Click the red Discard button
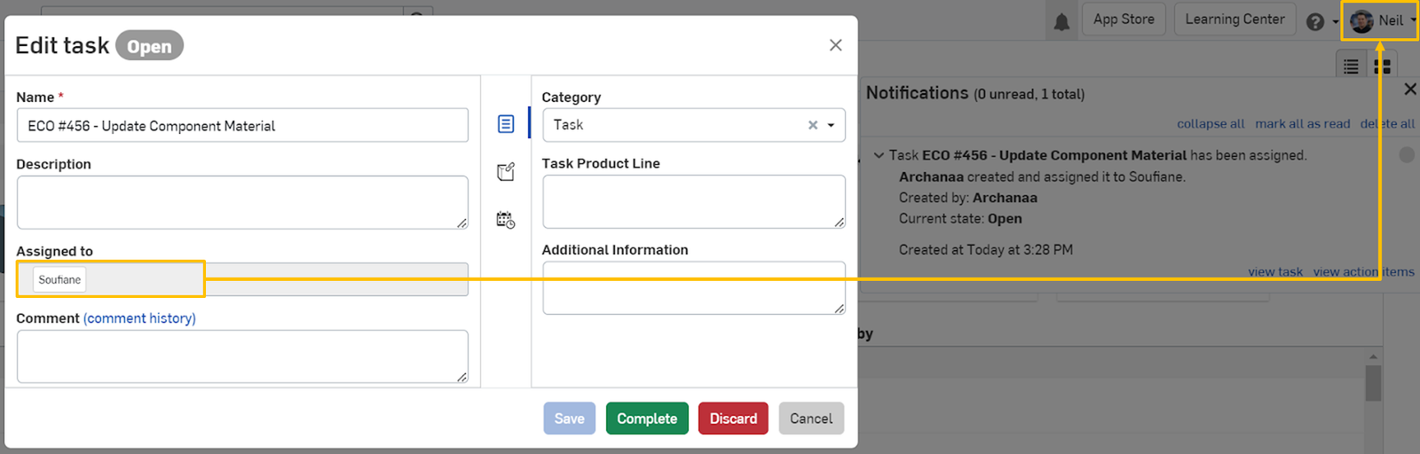Image resolution: width=1420 pixels, height=454 pixels. coord(733,419)
